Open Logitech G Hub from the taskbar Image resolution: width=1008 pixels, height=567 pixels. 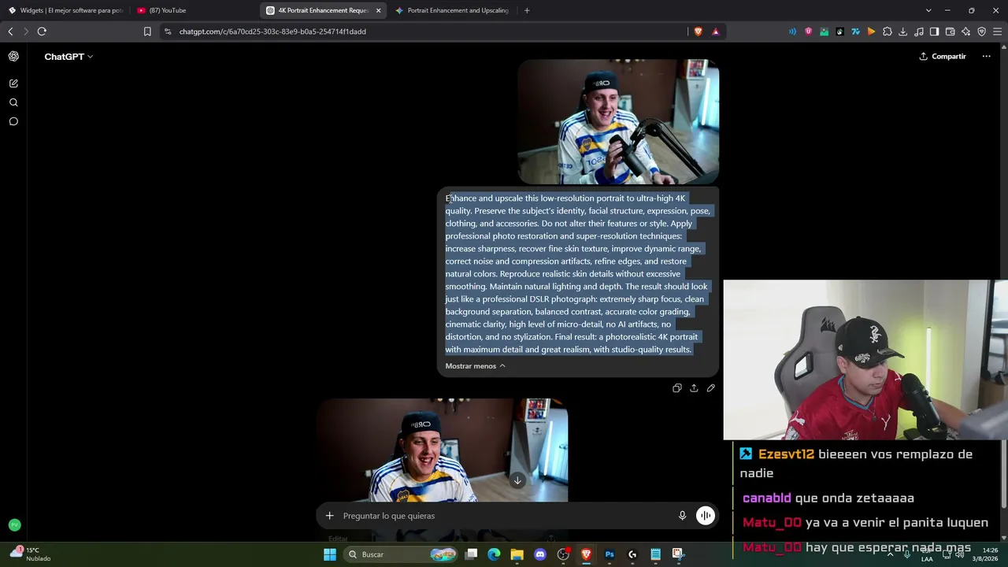point(632,554)
